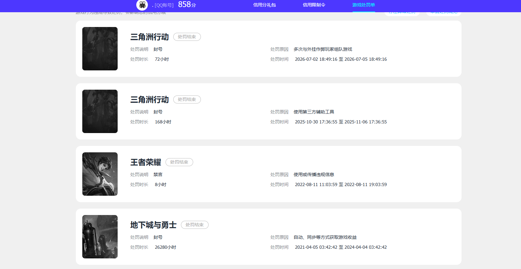Click the 26280小时 duration value
Screen dimensions: 521x269
(166, 247)
